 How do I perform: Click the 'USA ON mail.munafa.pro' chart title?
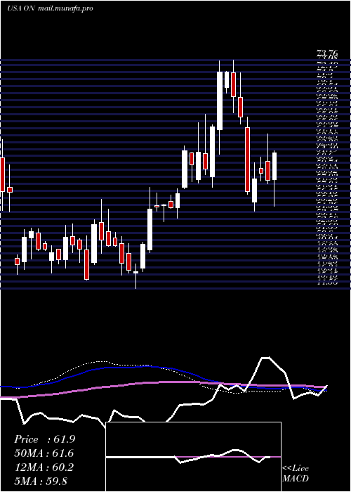click(x=50, y=8)
